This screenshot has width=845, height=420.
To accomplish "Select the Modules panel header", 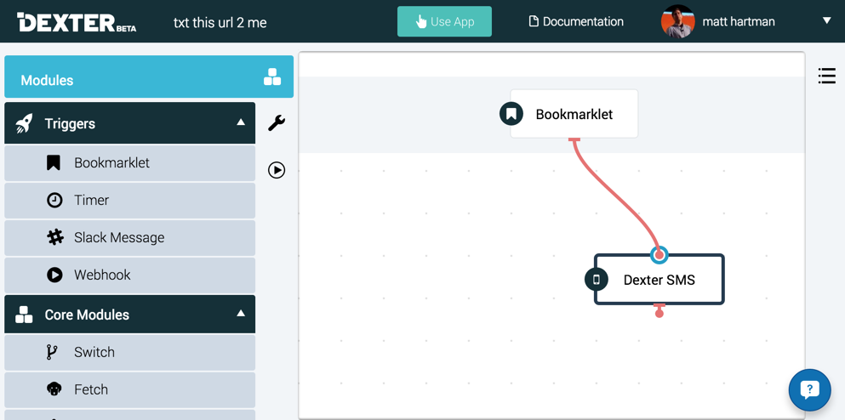I will coord(149,77).
